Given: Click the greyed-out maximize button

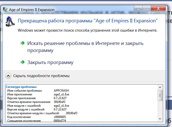Looking at the screenshot, I should 146,9.
